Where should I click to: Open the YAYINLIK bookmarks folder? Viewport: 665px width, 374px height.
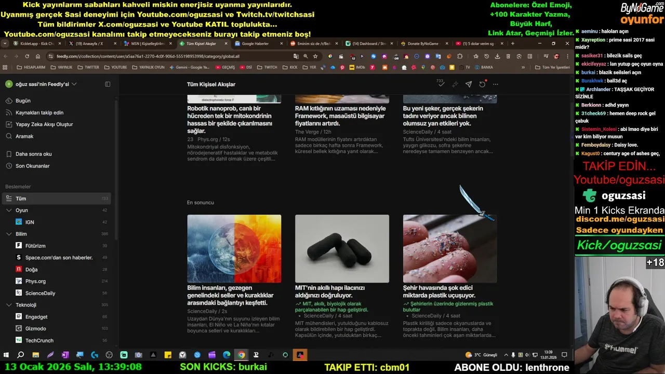pyautogui.click(x=61, y=67)
